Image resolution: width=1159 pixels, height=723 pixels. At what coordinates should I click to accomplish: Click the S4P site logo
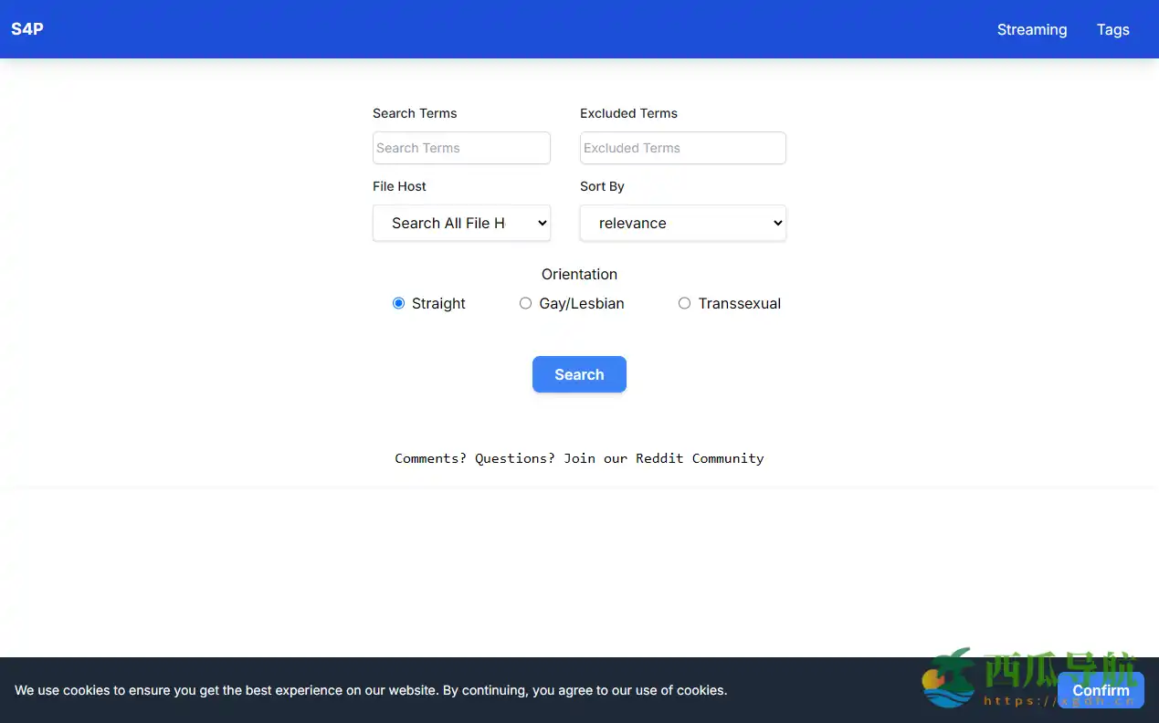pos(27,28)
